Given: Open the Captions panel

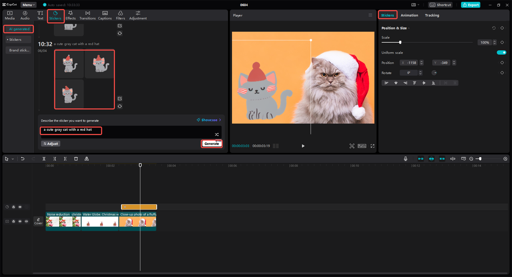Looking at the screenshot, I should (x=105, y=15).
